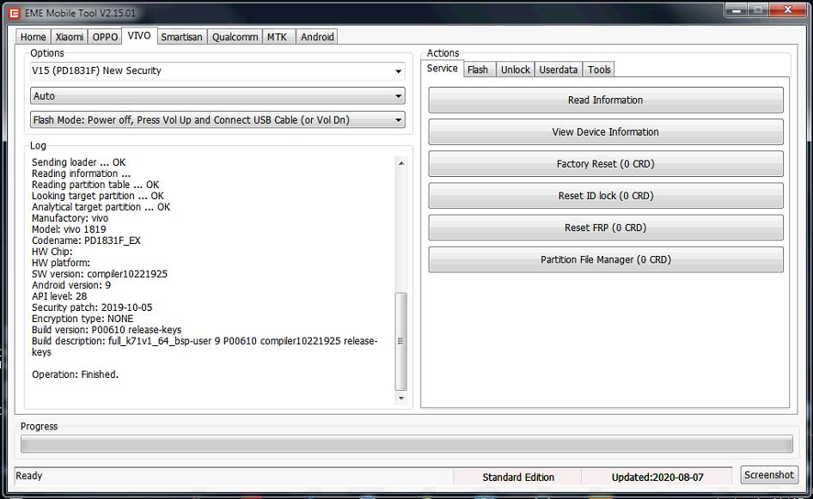Click the Screenshot button
Screen dimensions: 813x499
point(769,475)
